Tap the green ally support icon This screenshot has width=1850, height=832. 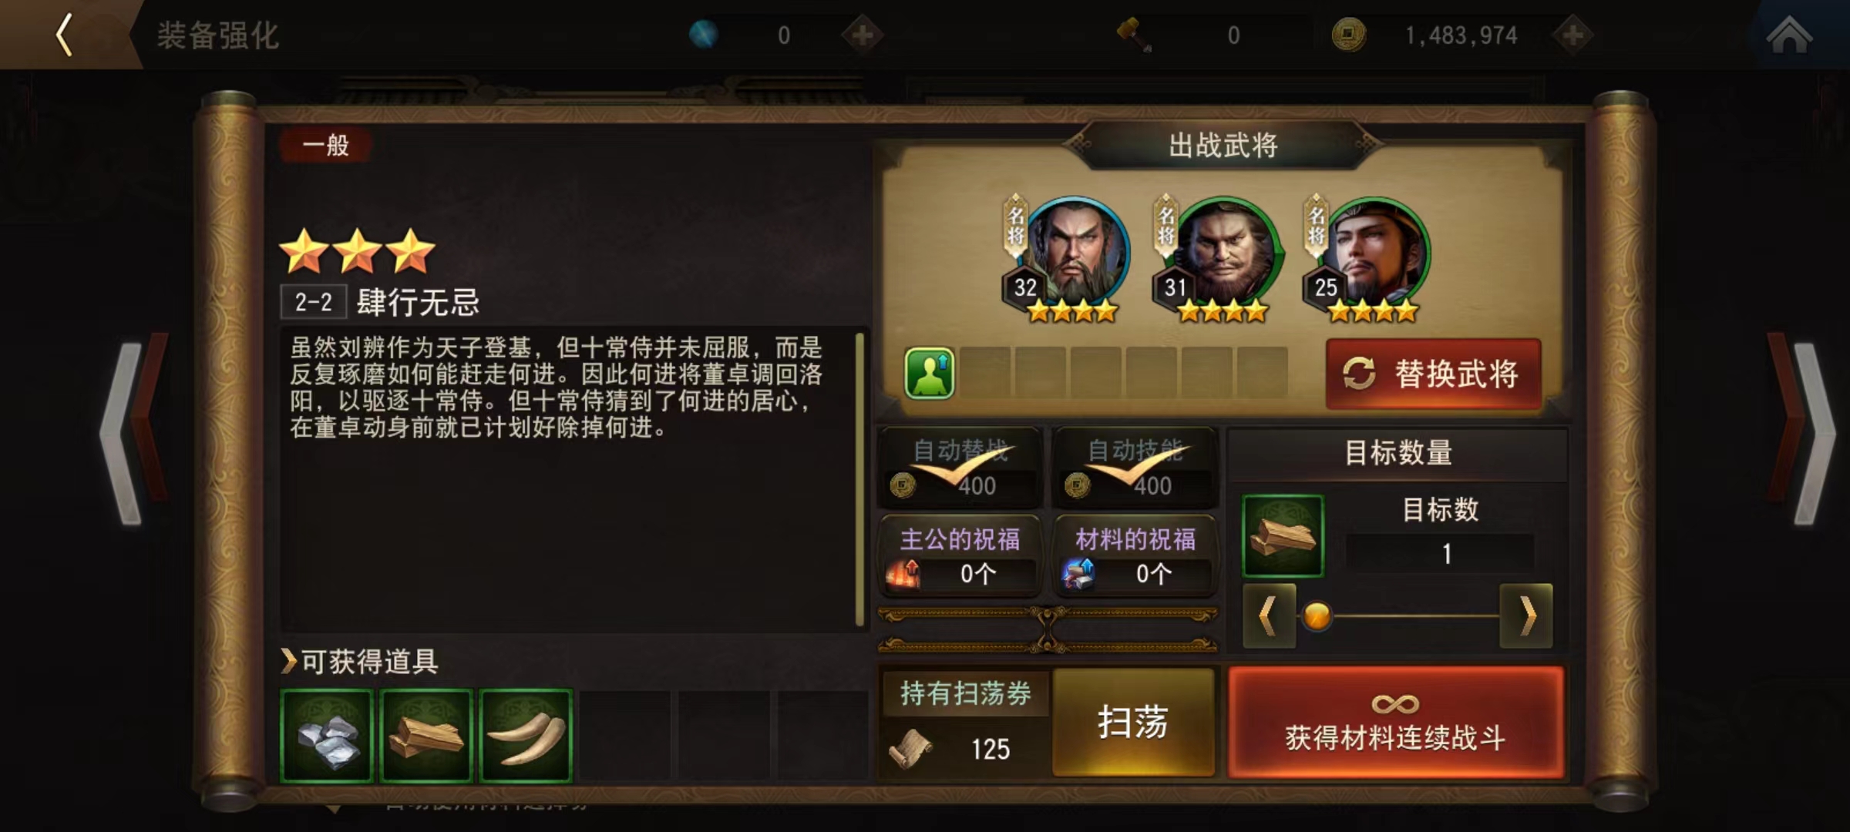(x=930, y=373)
